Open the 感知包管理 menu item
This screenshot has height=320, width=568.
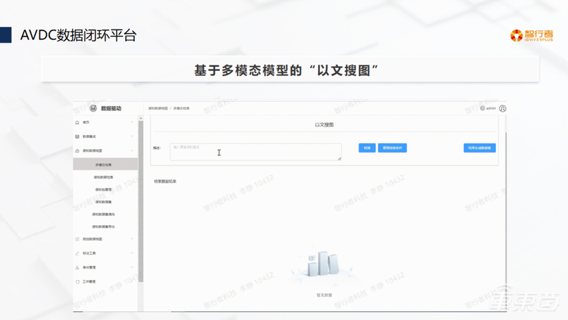[x=104, y=190]
